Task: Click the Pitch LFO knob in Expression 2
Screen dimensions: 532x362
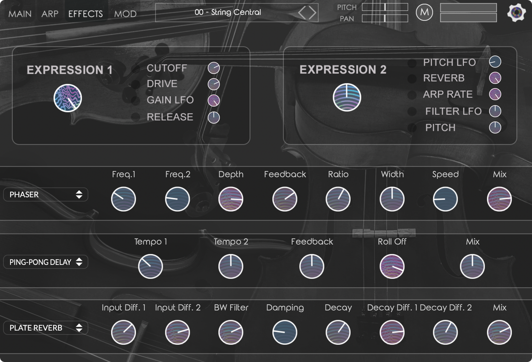Action: (494, 61)
